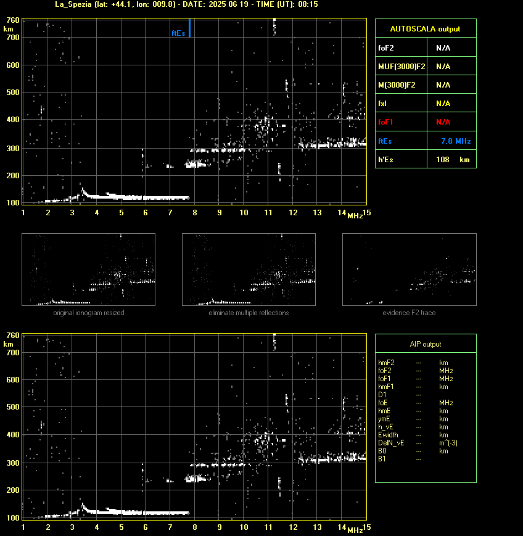Click the La_Spezia station title text
Image resolution: width=523 pixels, height=536 pixels.
(186, 4)
